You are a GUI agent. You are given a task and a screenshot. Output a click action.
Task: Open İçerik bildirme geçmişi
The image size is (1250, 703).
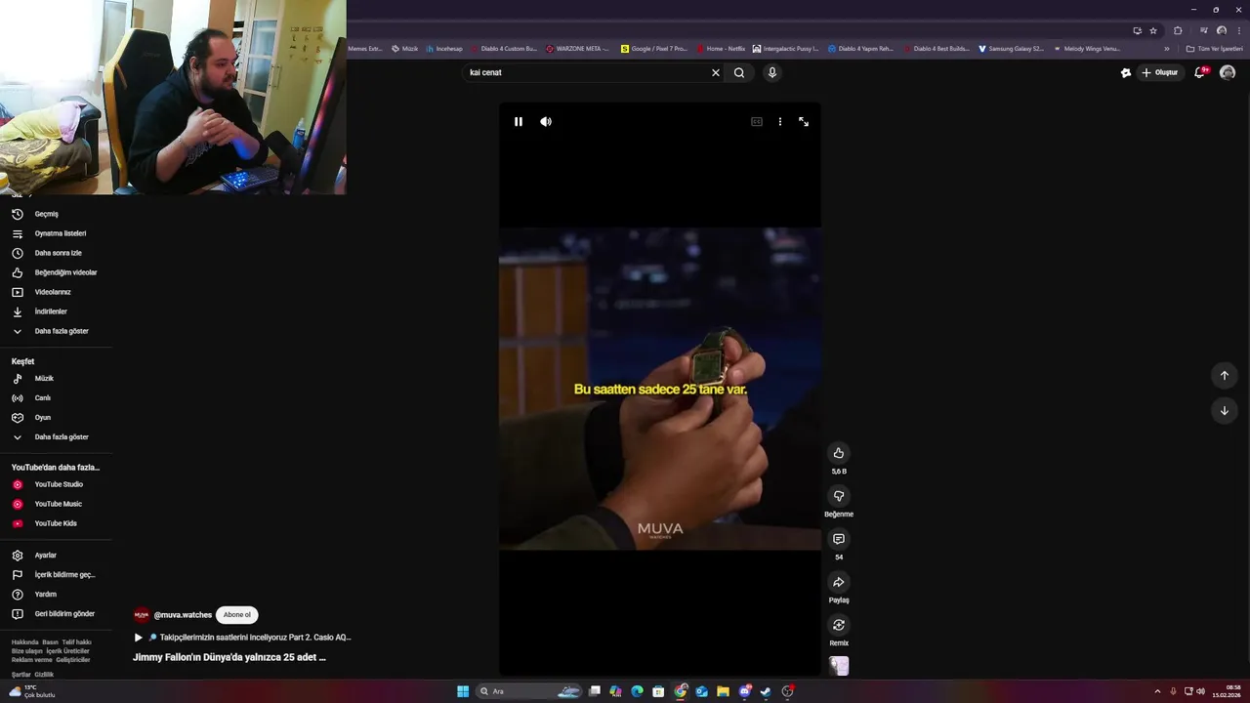pos(56,575)
